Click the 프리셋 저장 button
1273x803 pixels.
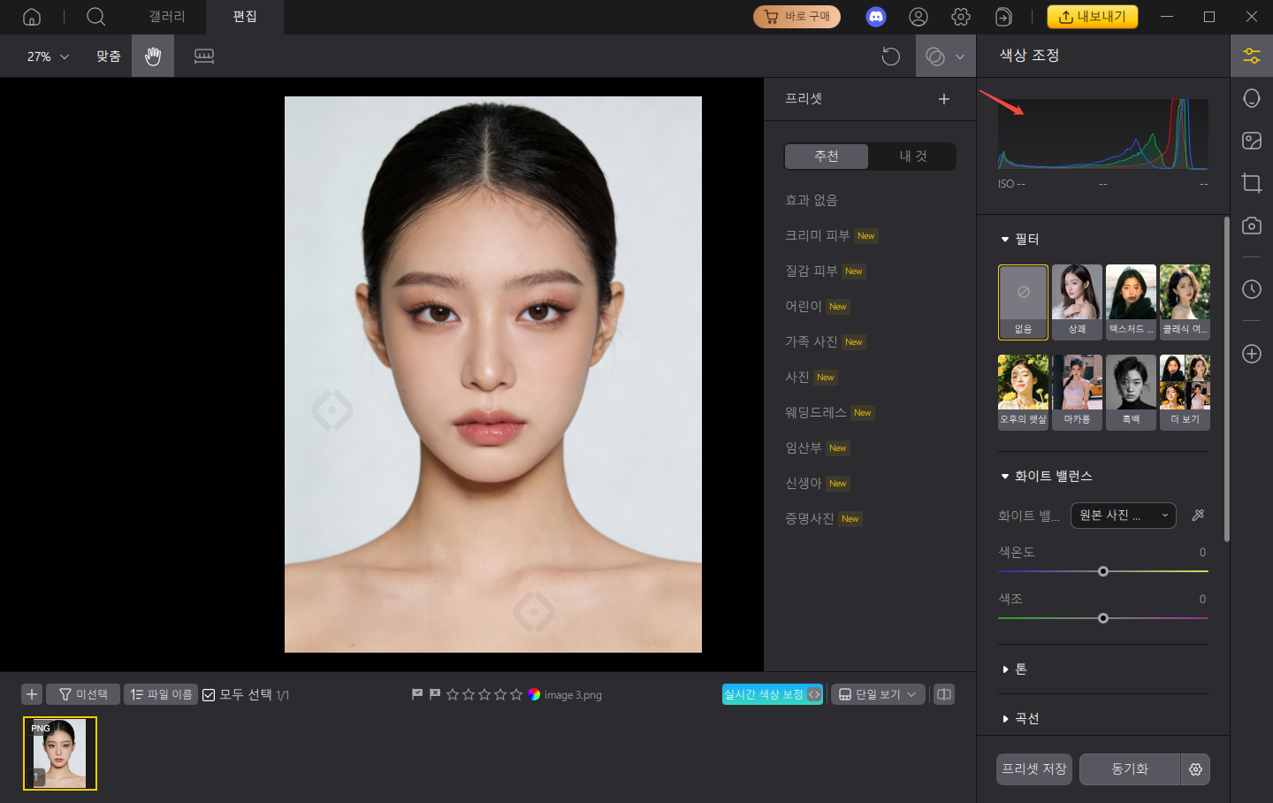point(1033,769)
